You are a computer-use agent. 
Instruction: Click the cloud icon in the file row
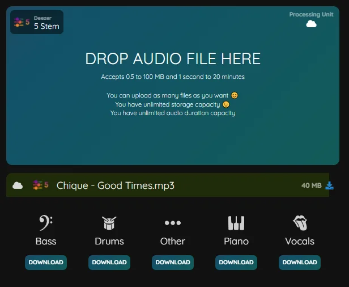(18, 185)
